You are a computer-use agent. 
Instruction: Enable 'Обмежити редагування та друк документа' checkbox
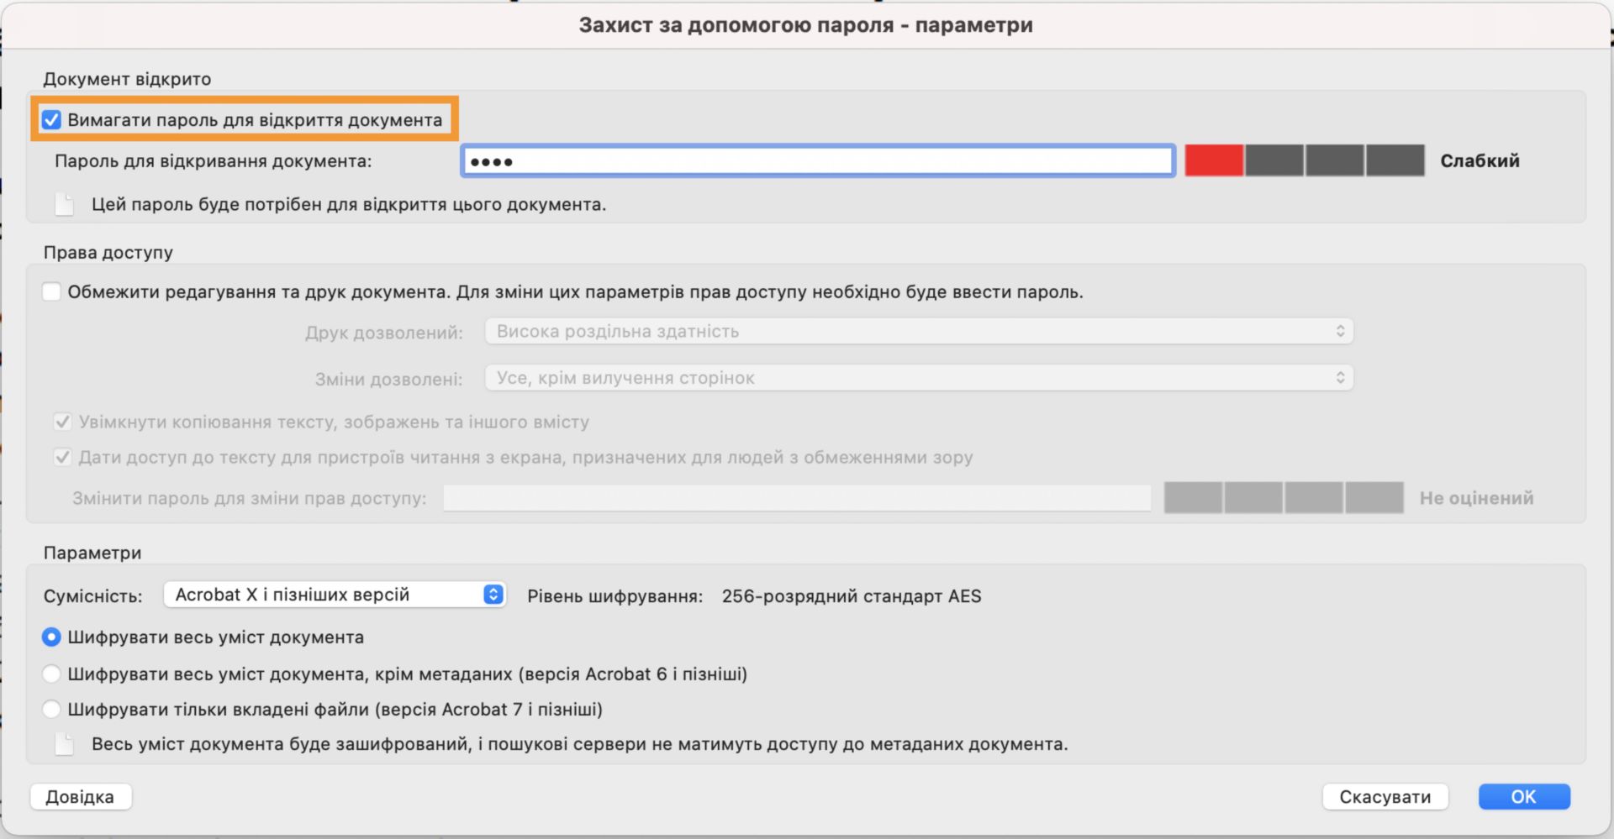click(51, 292)
